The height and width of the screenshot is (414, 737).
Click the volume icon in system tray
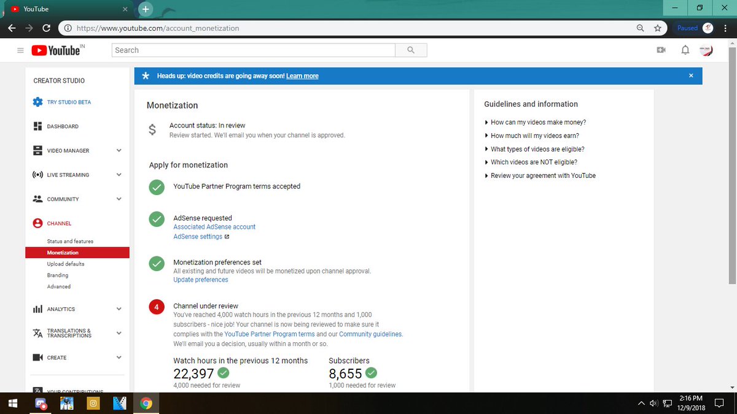[653, 403]
